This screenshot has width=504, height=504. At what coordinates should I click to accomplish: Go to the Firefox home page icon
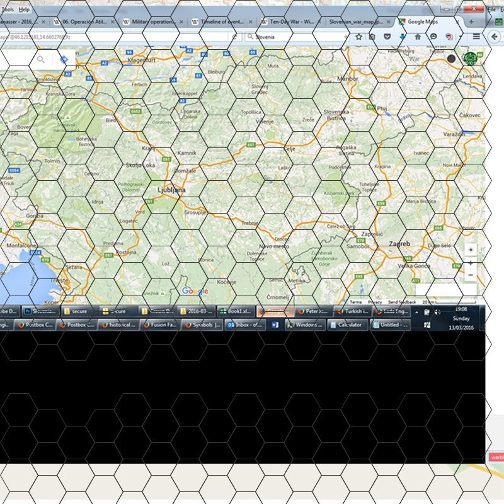coord(418,37)
